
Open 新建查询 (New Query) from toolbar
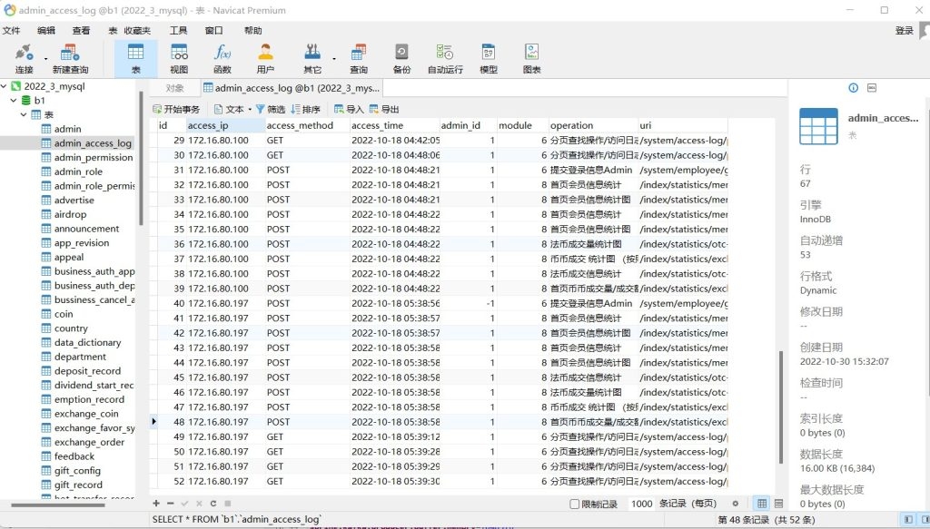coord(70,58)
